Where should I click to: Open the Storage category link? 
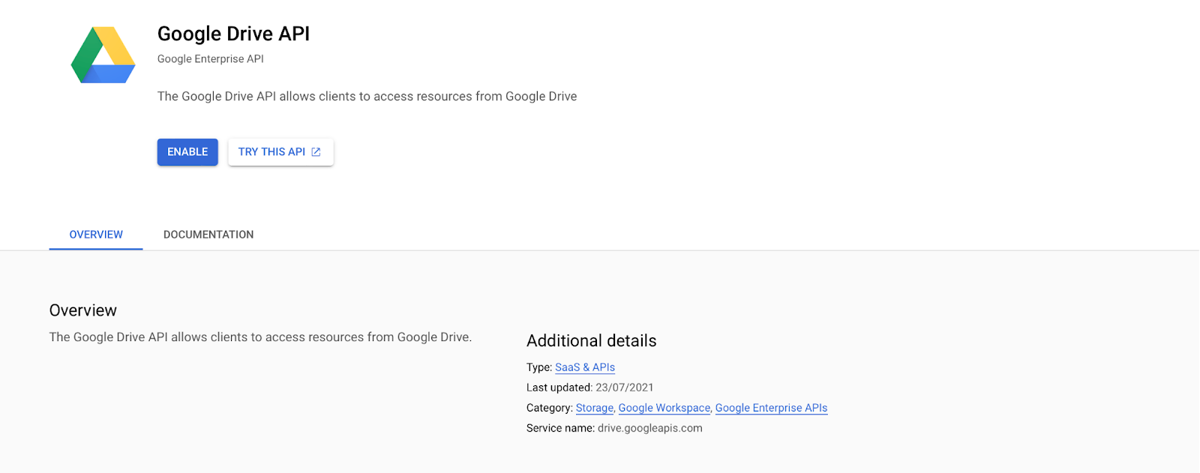[x=595, y=408]
